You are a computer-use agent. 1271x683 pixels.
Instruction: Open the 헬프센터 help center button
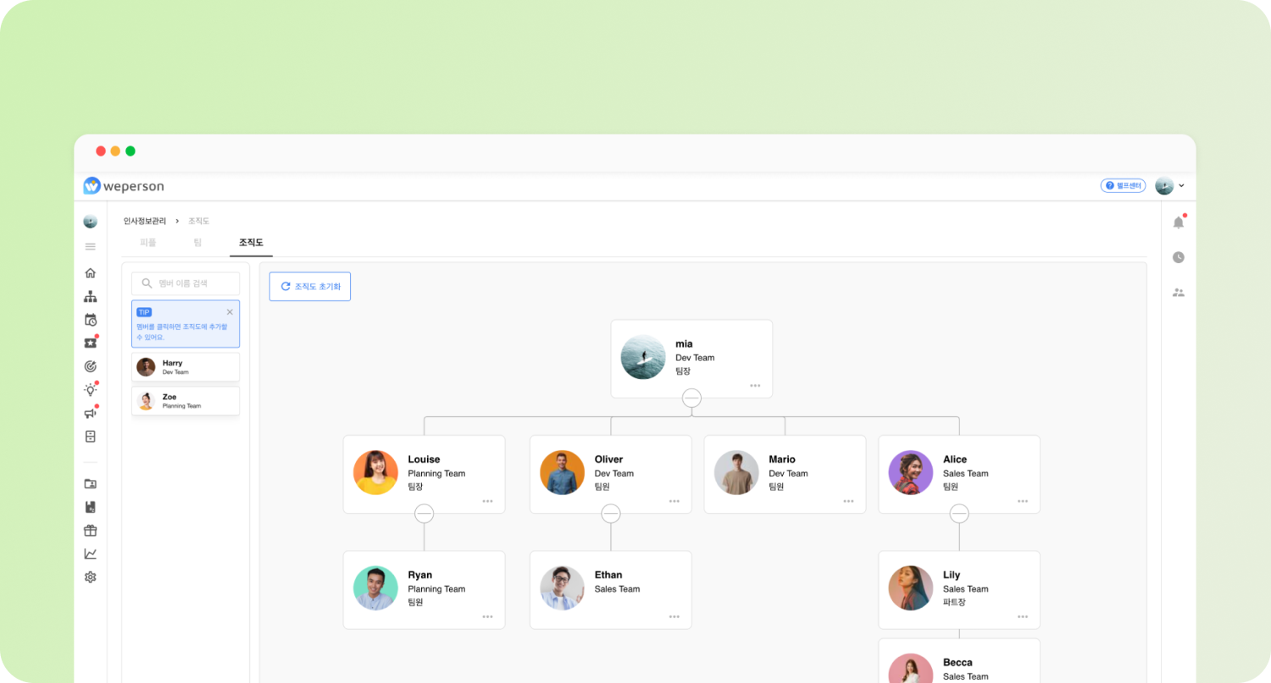(x=1123, y=185)
